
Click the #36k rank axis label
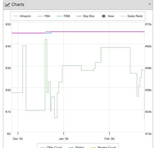point(148,90)
